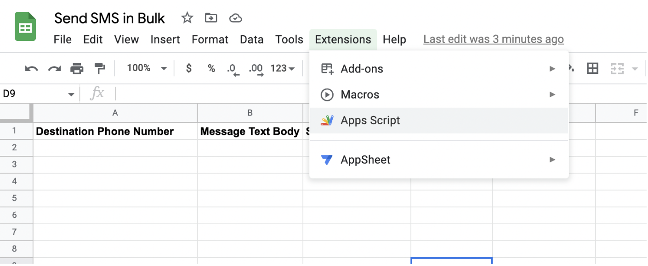Open the merge cells dropdown arrow
This screenshot has width=648, height=266.
coord(635,69)
